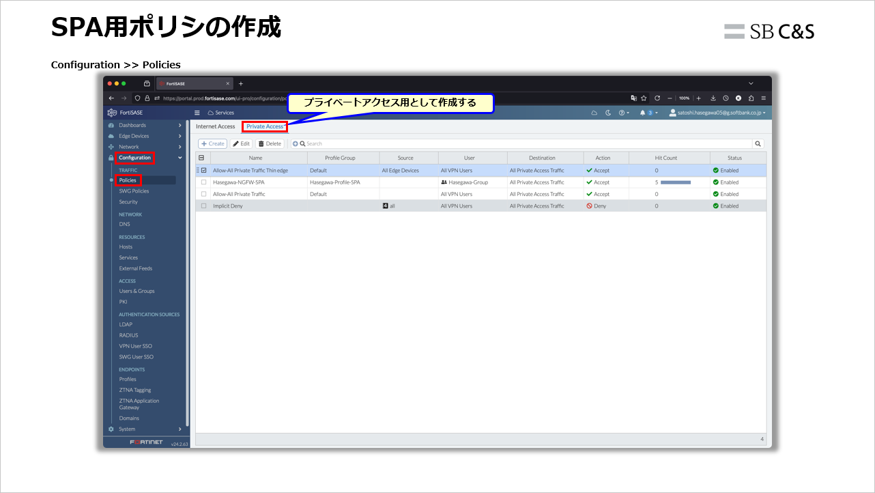Click the Services cloud icon in header
Viewport: 875px width, 493px height.
(x=211, y=113)
